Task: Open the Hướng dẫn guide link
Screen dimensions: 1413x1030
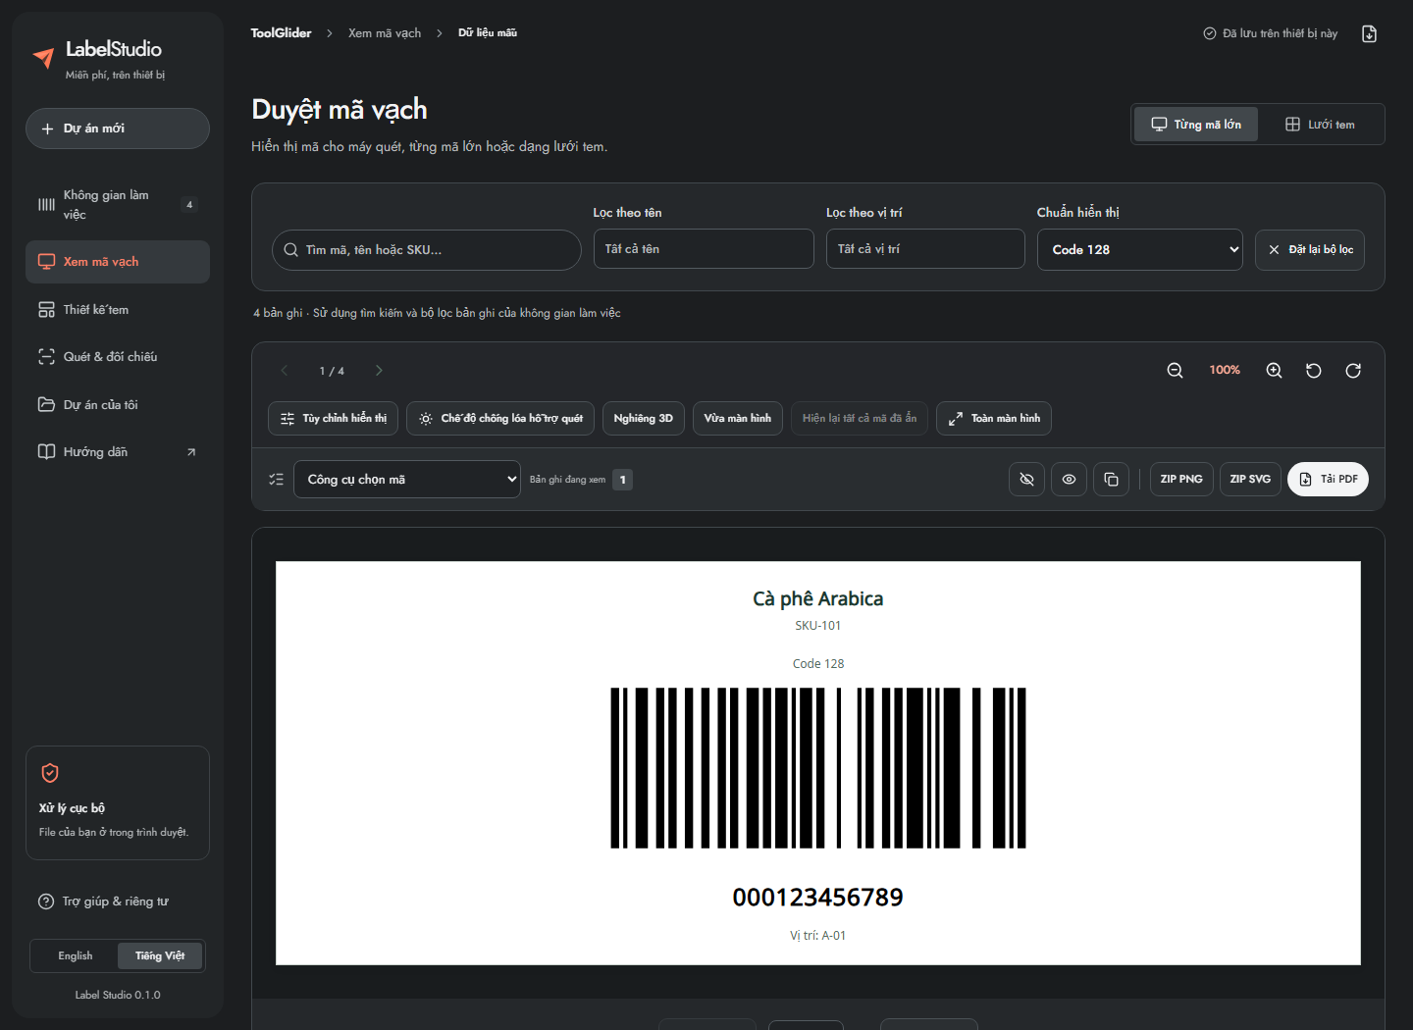Action: click(118, 452)
